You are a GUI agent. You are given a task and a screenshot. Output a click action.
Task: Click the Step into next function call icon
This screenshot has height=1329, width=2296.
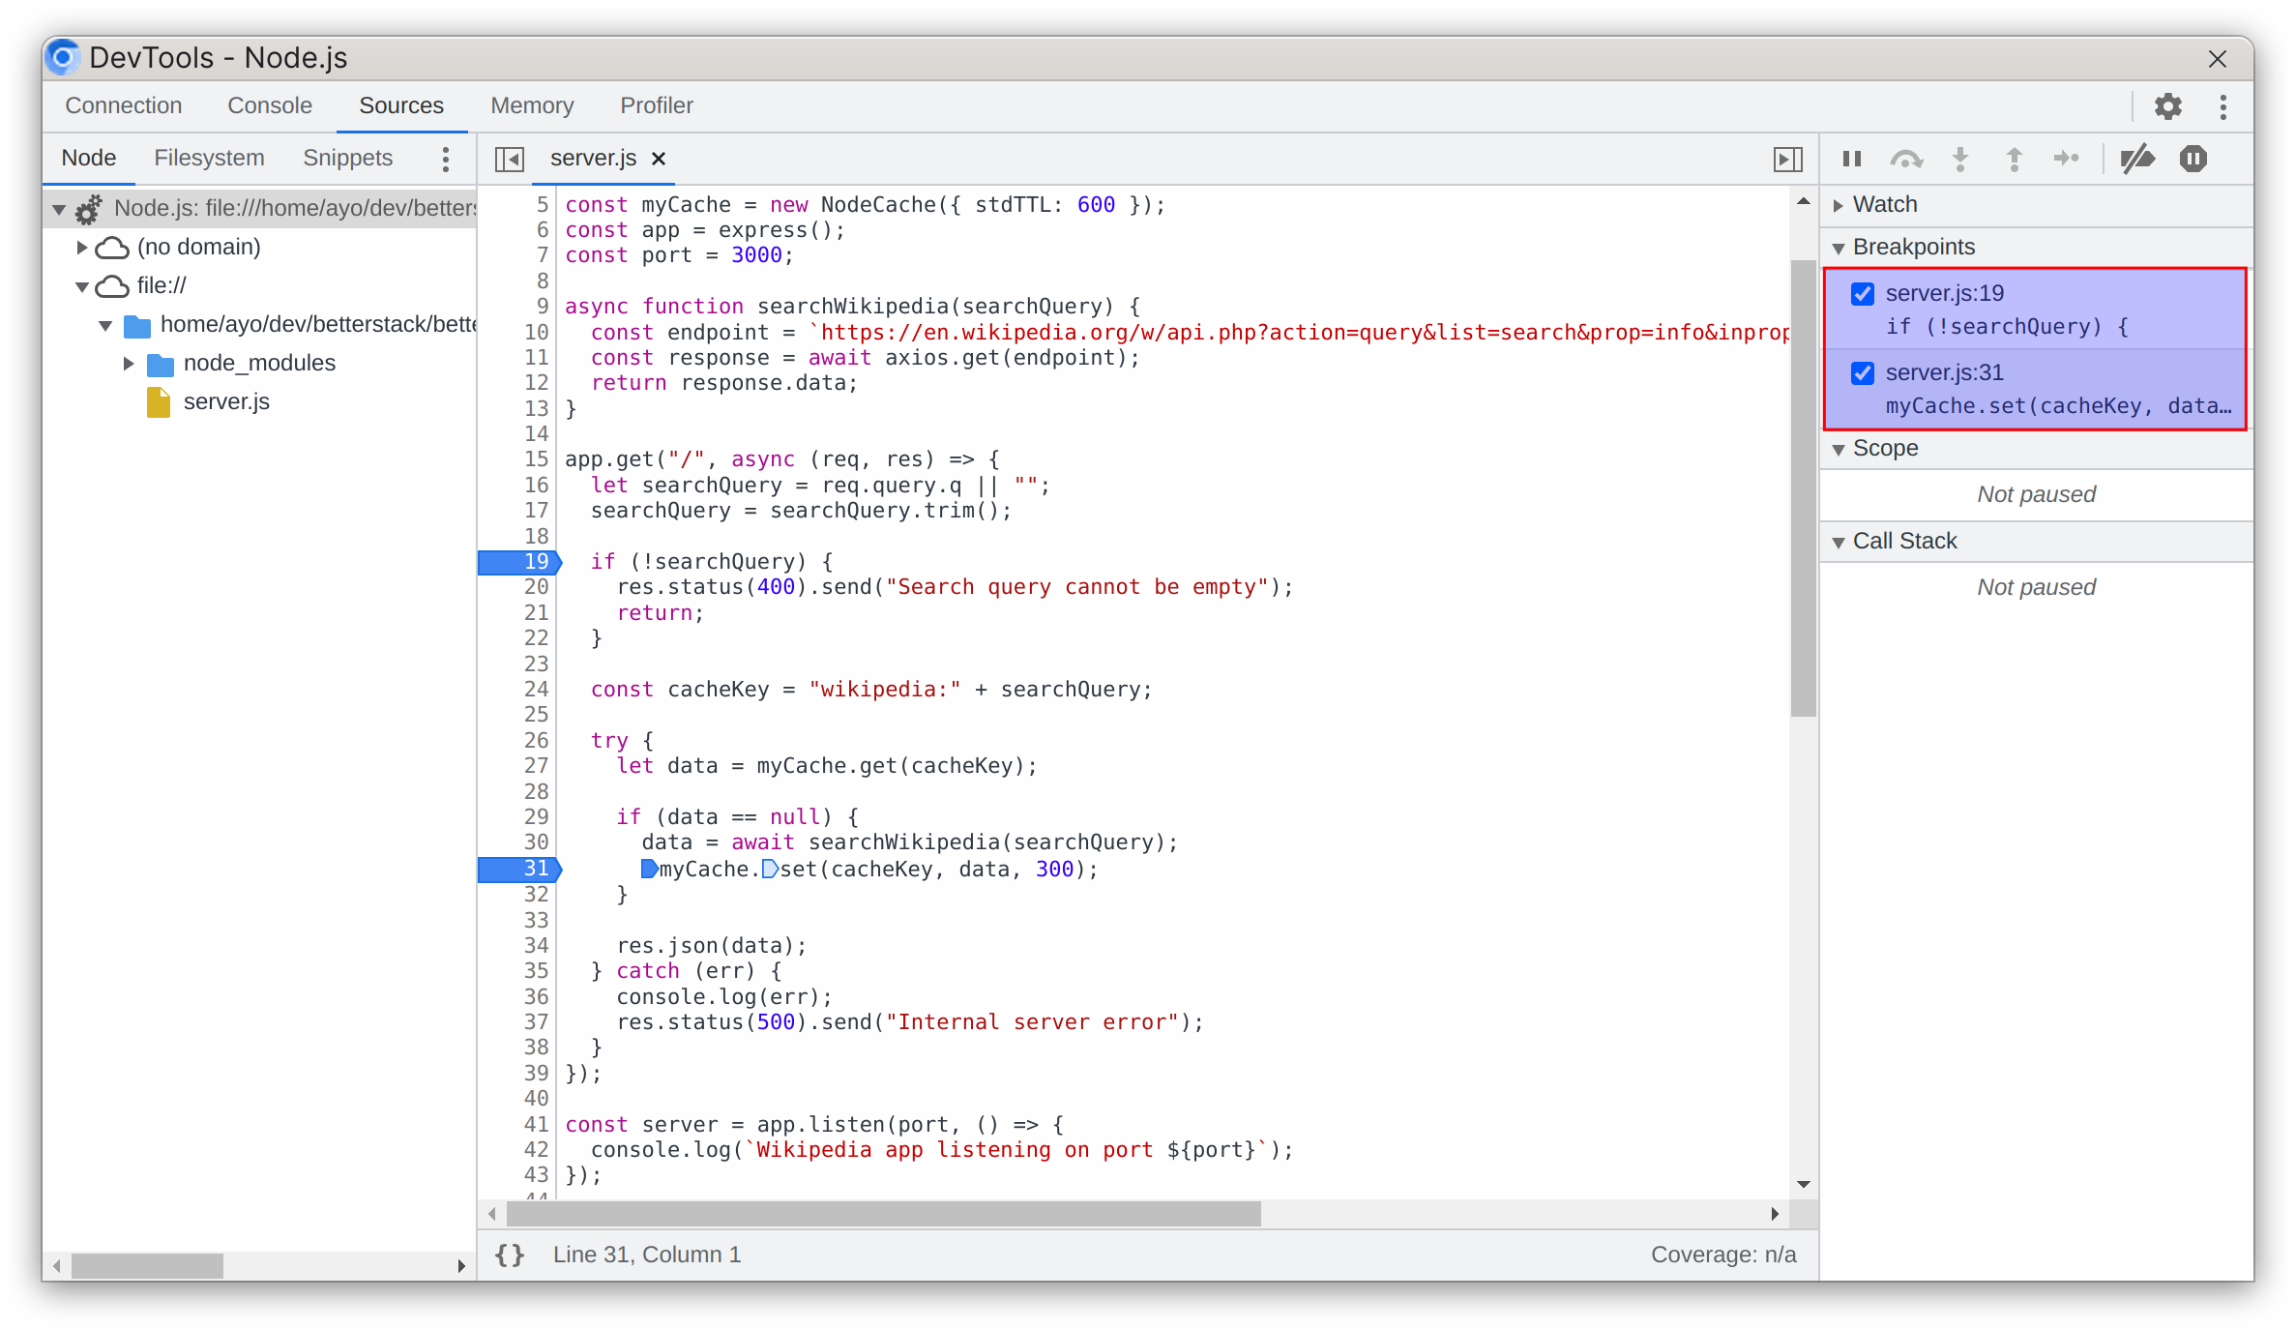1960,159
